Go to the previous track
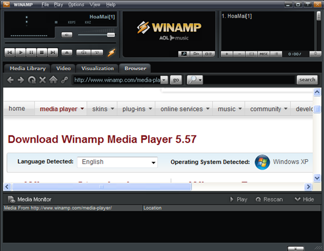This screenshot has height=251, width=324. tap(10, 53)
